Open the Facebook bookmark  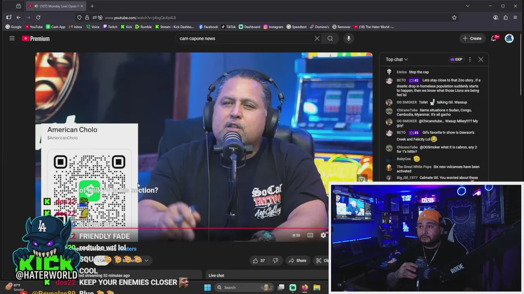208,27
